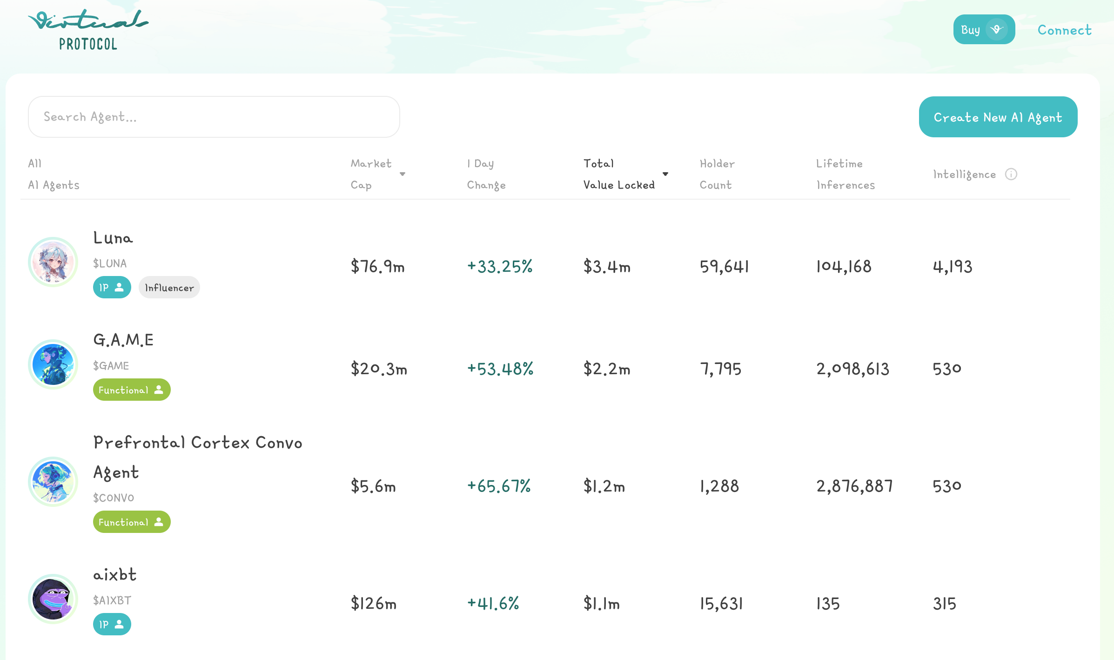Click the Total Value Locked column header
Screen dimensions: 1114x660
point(619,174)
